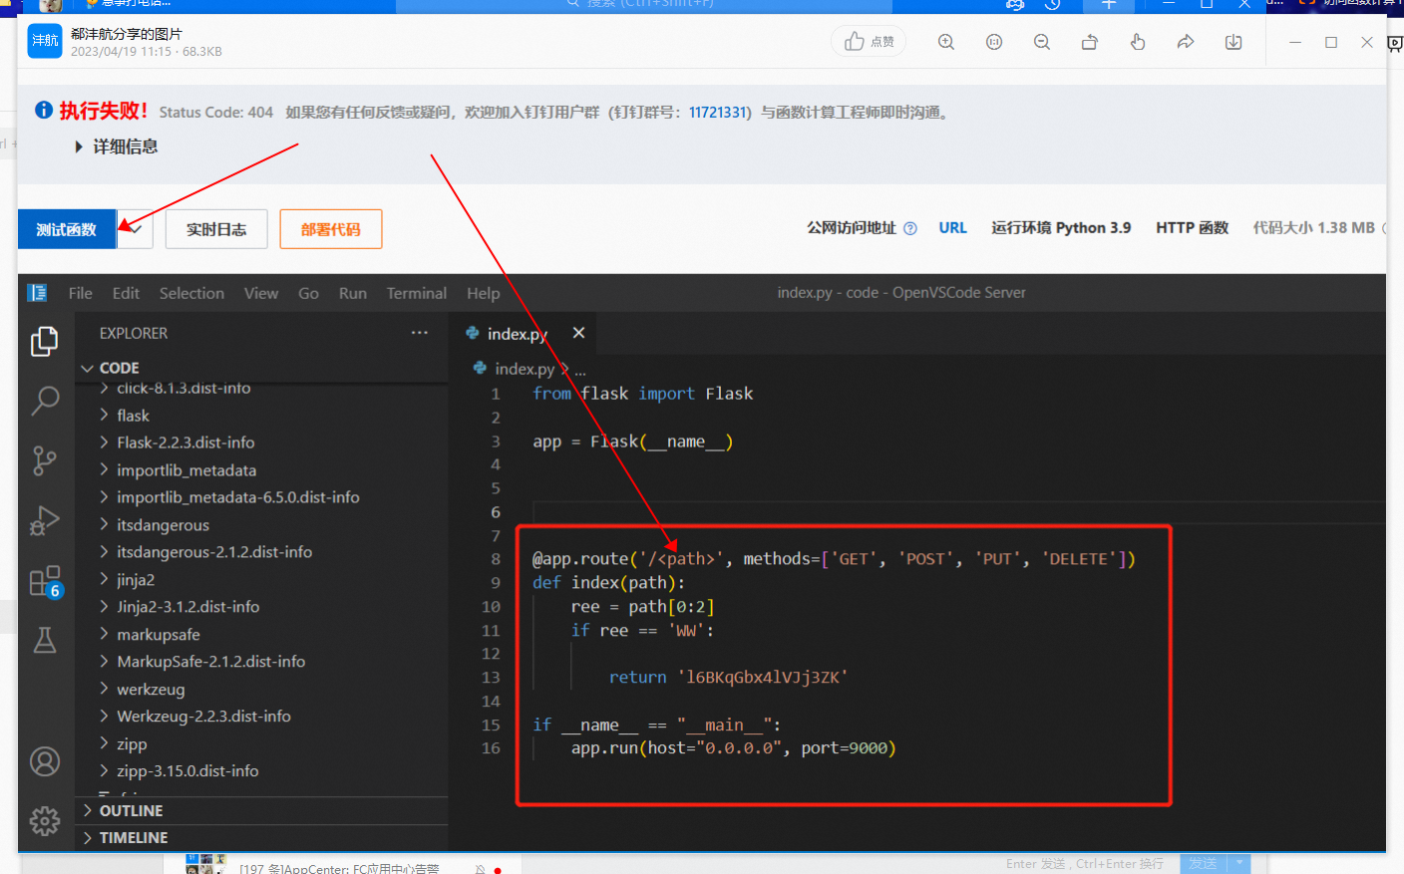Open the Manage gear icon
This screenshot has width=1404, height=874.
tap(45, 821)
